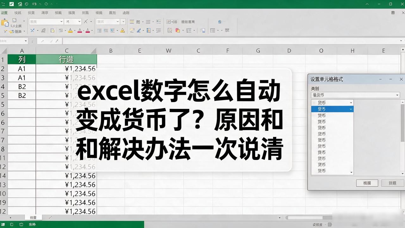
Task: Click the formula bar input area
Action: (234, 41)
